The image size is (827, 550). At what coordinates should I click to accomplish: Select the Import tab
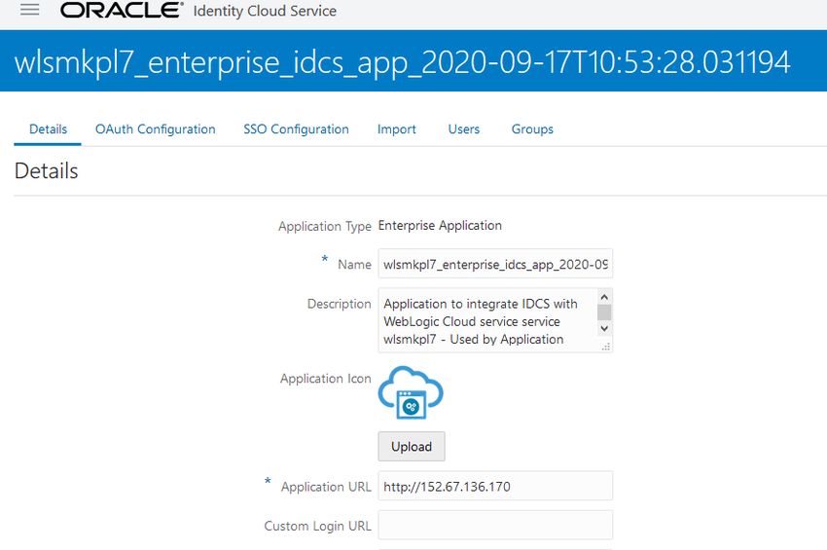click(397, 129)
